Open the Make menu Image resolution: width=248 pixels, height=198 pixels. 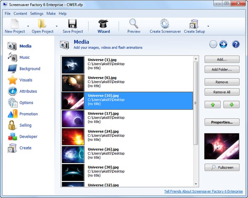[x=51, y=14]
